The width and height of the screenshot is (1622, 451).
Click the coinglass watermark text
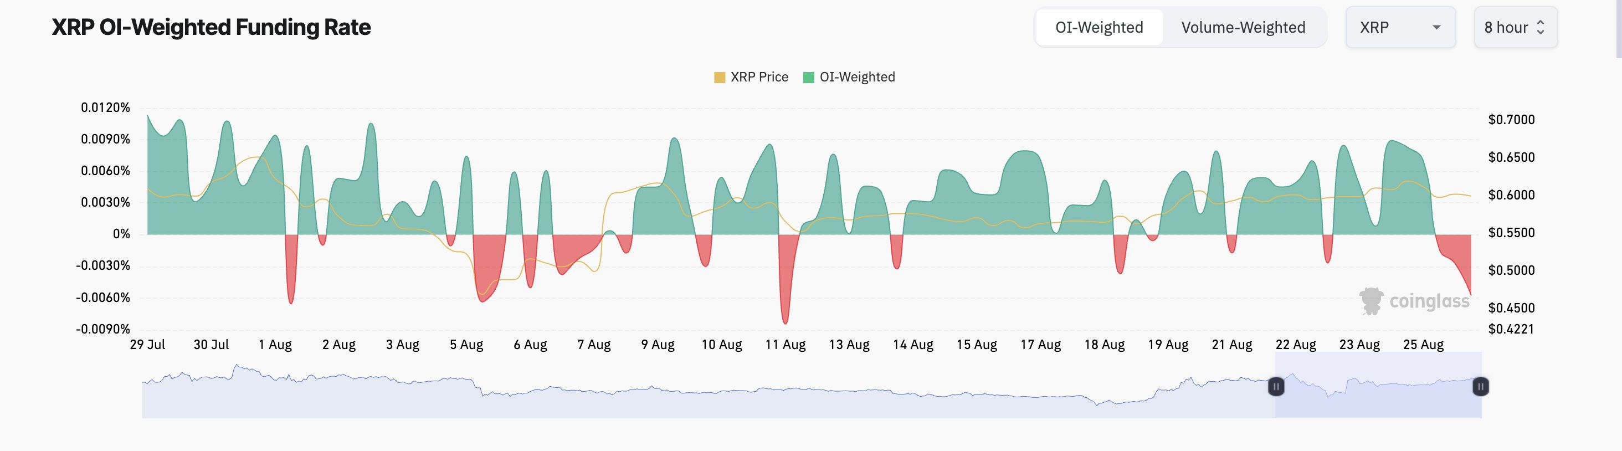(1429, 302)
